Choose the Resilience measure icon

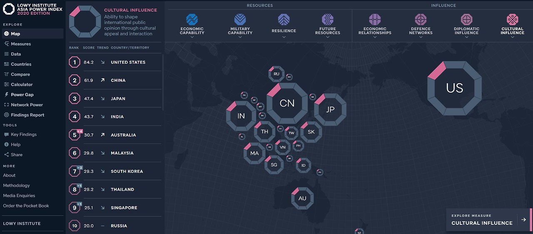(x=284, y=19)
